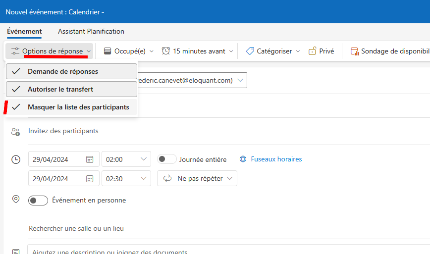The image size is (430, 254).
Task: Uncheck Masquer la liste des participants
Action: (71, 107)
